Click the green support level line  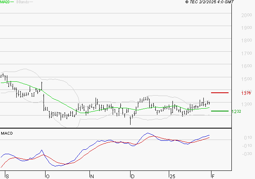coord(220,111)
